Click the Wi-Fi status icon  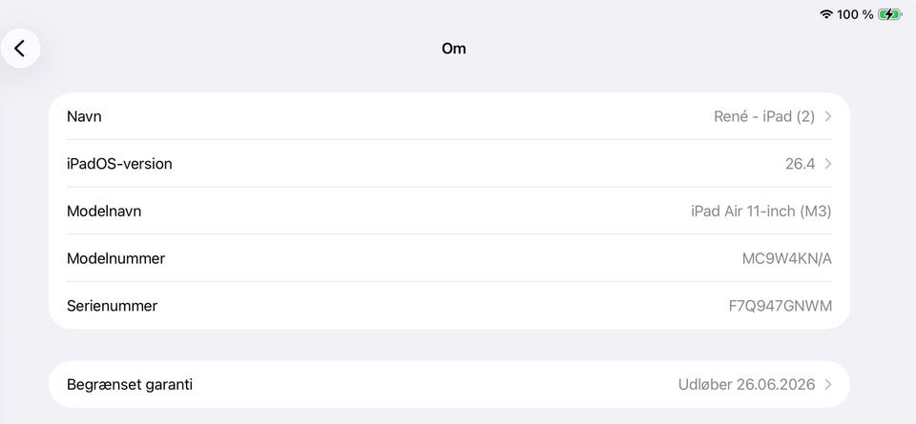pyautogui.click(x=826, y=14)
